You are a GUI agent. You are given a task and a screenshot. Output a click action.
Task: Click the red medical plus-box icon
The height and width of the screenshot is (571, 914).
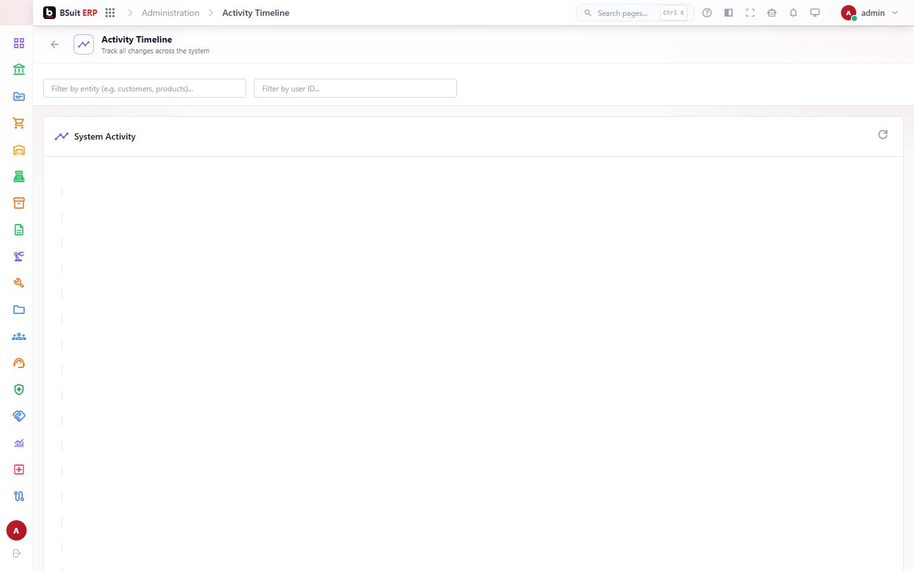(x=19, y=469)
